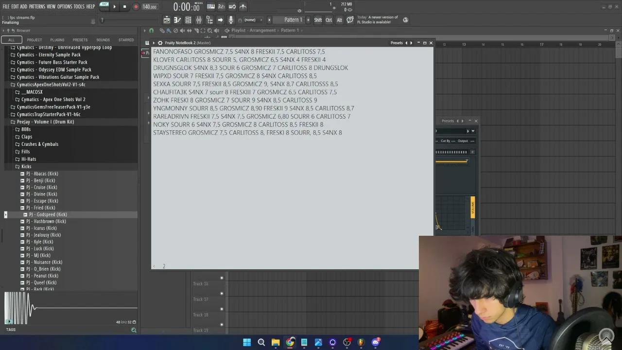Open the EDIT menu
Viewport: 622px width, 350px height.
(15, 6)
